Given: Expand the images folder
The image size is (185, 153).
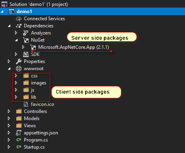Looking at the screenshot, I should pos(16,83).
